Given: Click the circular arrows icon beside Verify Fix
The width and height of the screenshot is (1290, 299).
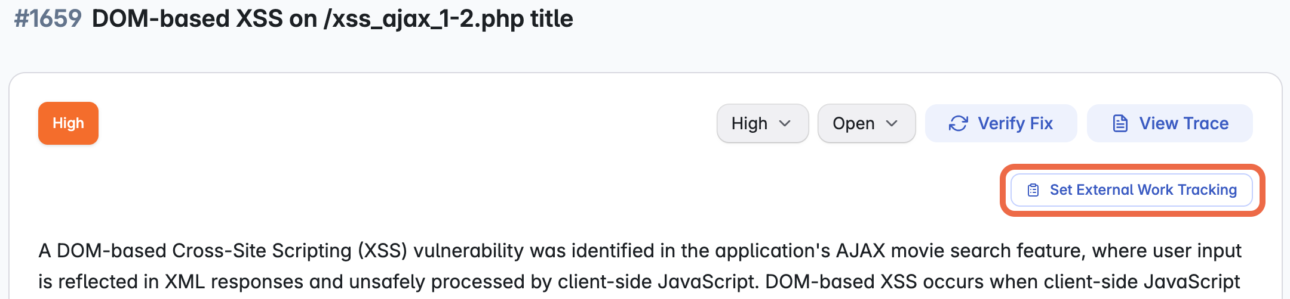Looking at the screenshot, I should coord(958,123).
